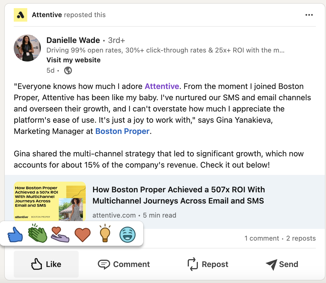Open Danielle Wade's profile picture
326x283 pixels.
[27, 48]
